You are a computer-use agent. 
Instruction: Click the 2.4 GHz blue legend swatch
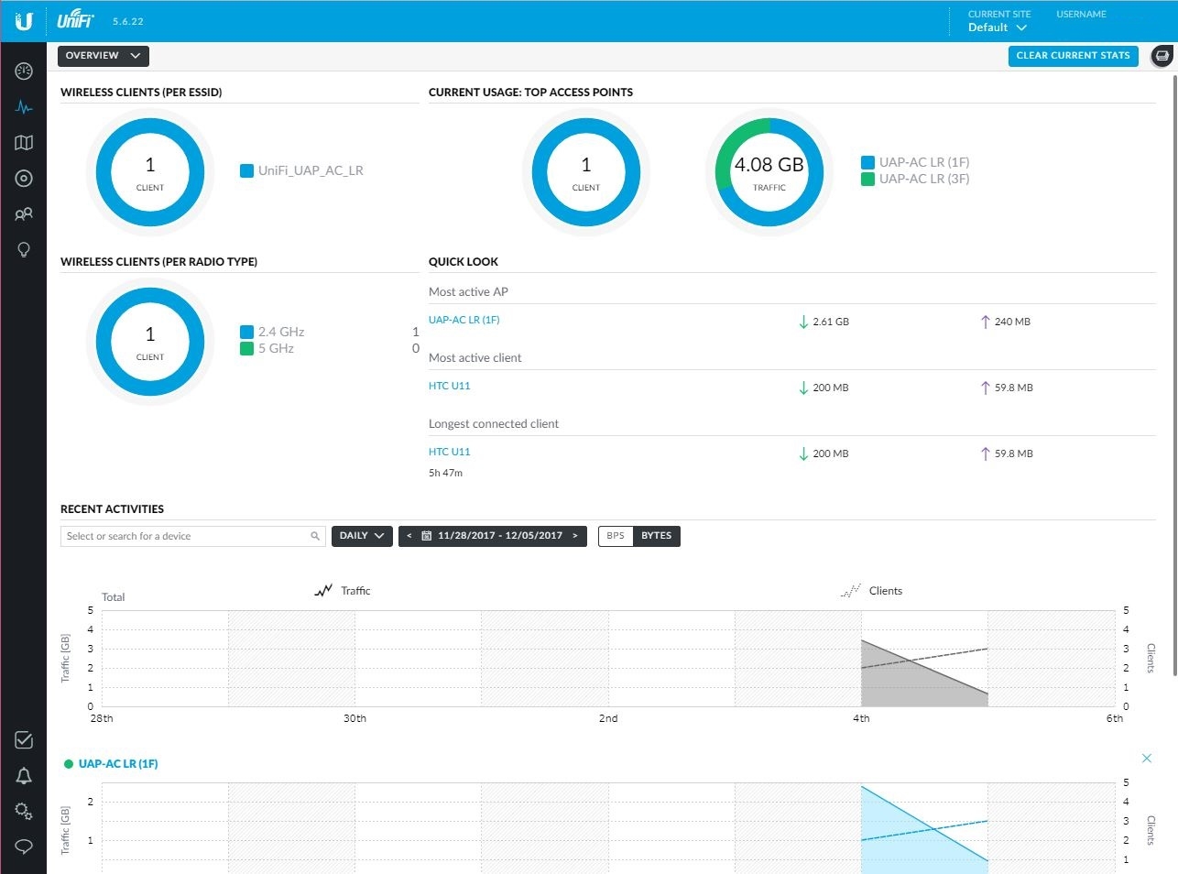(x=246, y=332)
